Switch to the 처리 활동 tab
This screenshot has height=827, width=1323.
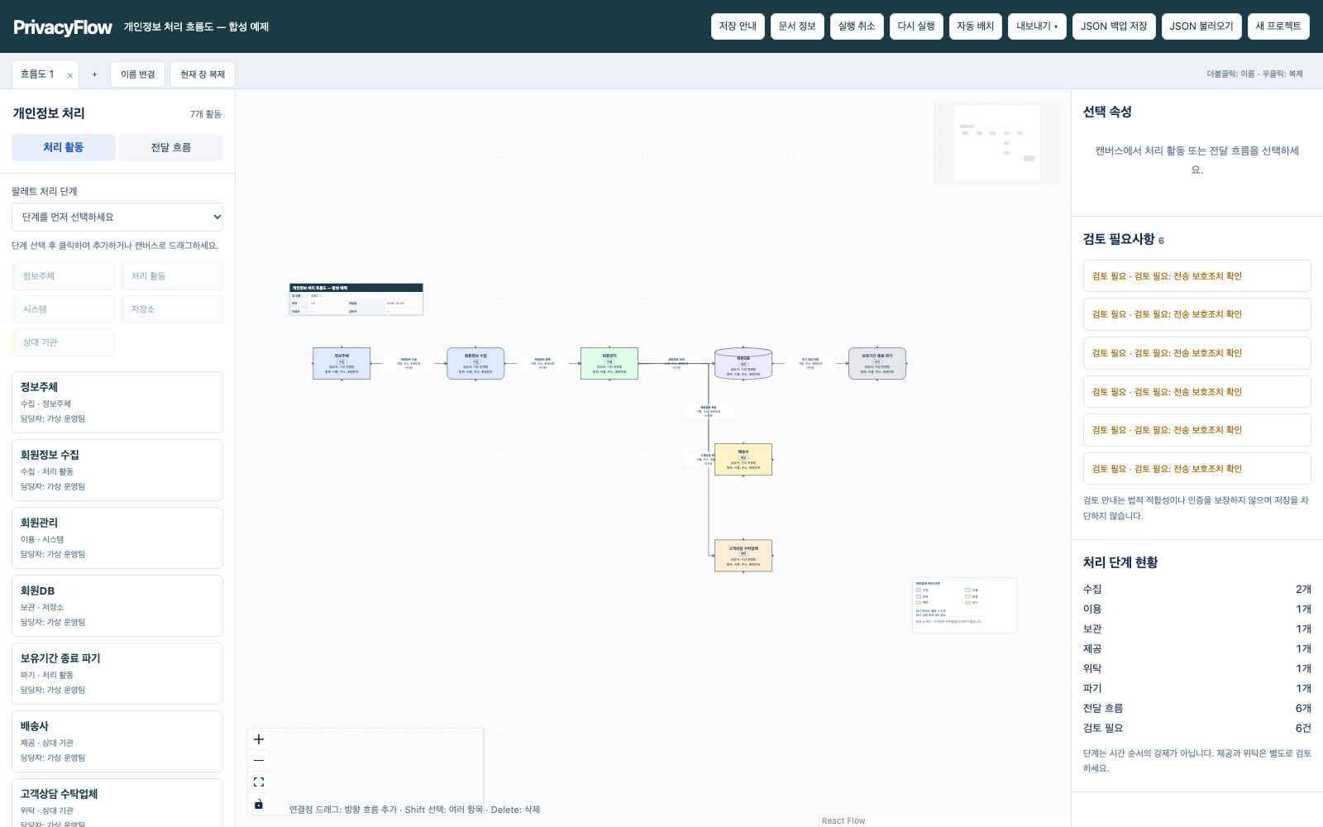pyautogui.click(x=64, y=147)
